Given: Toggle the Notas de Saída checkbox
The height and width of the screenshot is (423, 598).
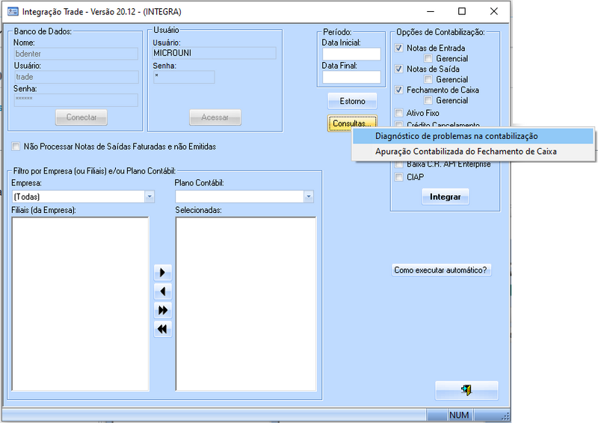Looking at the screenshot, I should tap(398, 69).
